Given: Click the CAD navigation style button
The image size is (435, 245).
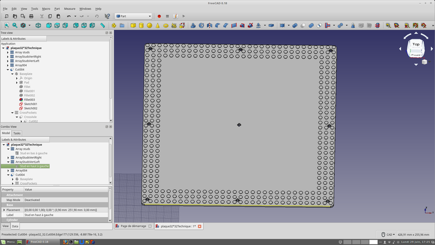Looking at the screenshot, I should pos(388,235).
